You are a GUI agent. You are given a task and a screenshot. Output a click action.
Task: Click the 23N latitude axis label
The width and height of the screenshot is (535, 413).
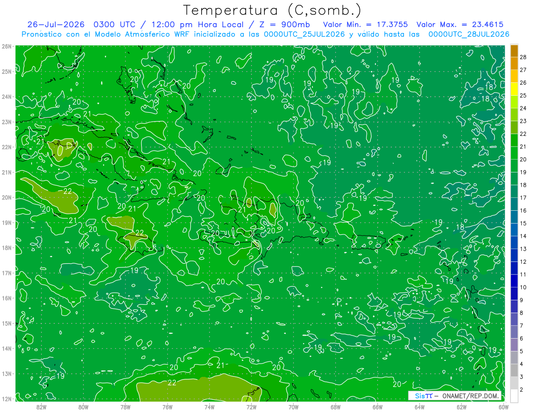click(6, 122)
